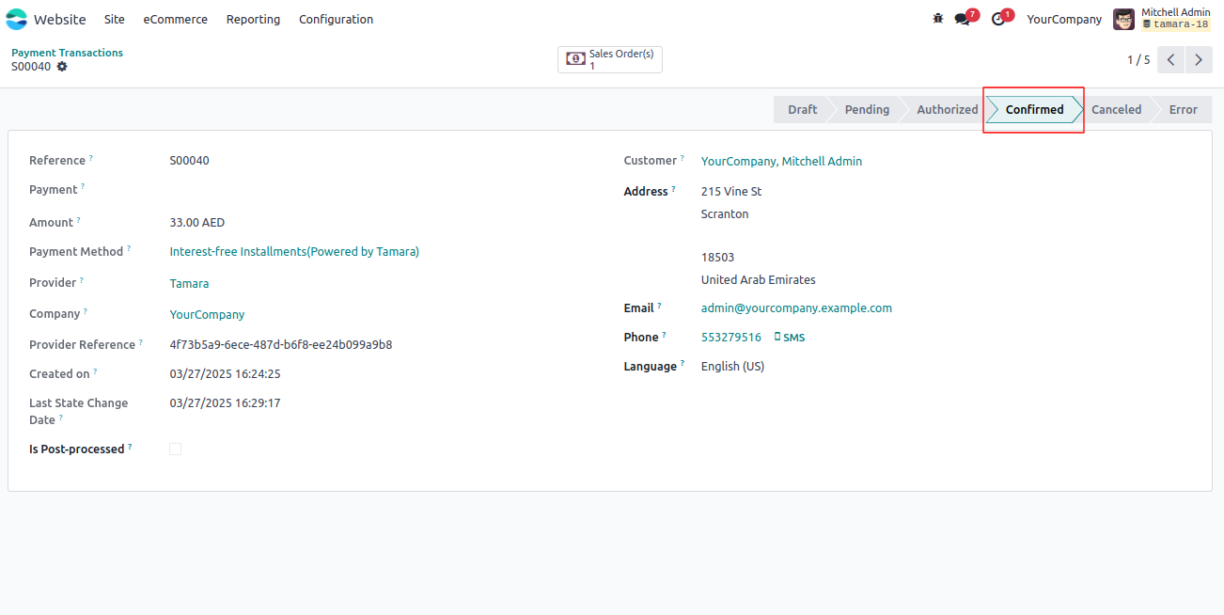Open the YourCompany company switcher
1224x615 pixels.
click(x=1064, y=19)
